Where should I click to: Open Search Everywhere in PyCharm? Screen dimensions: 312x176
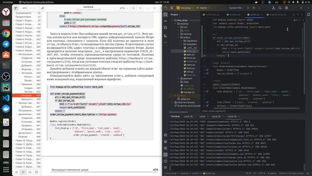point(280,8)
